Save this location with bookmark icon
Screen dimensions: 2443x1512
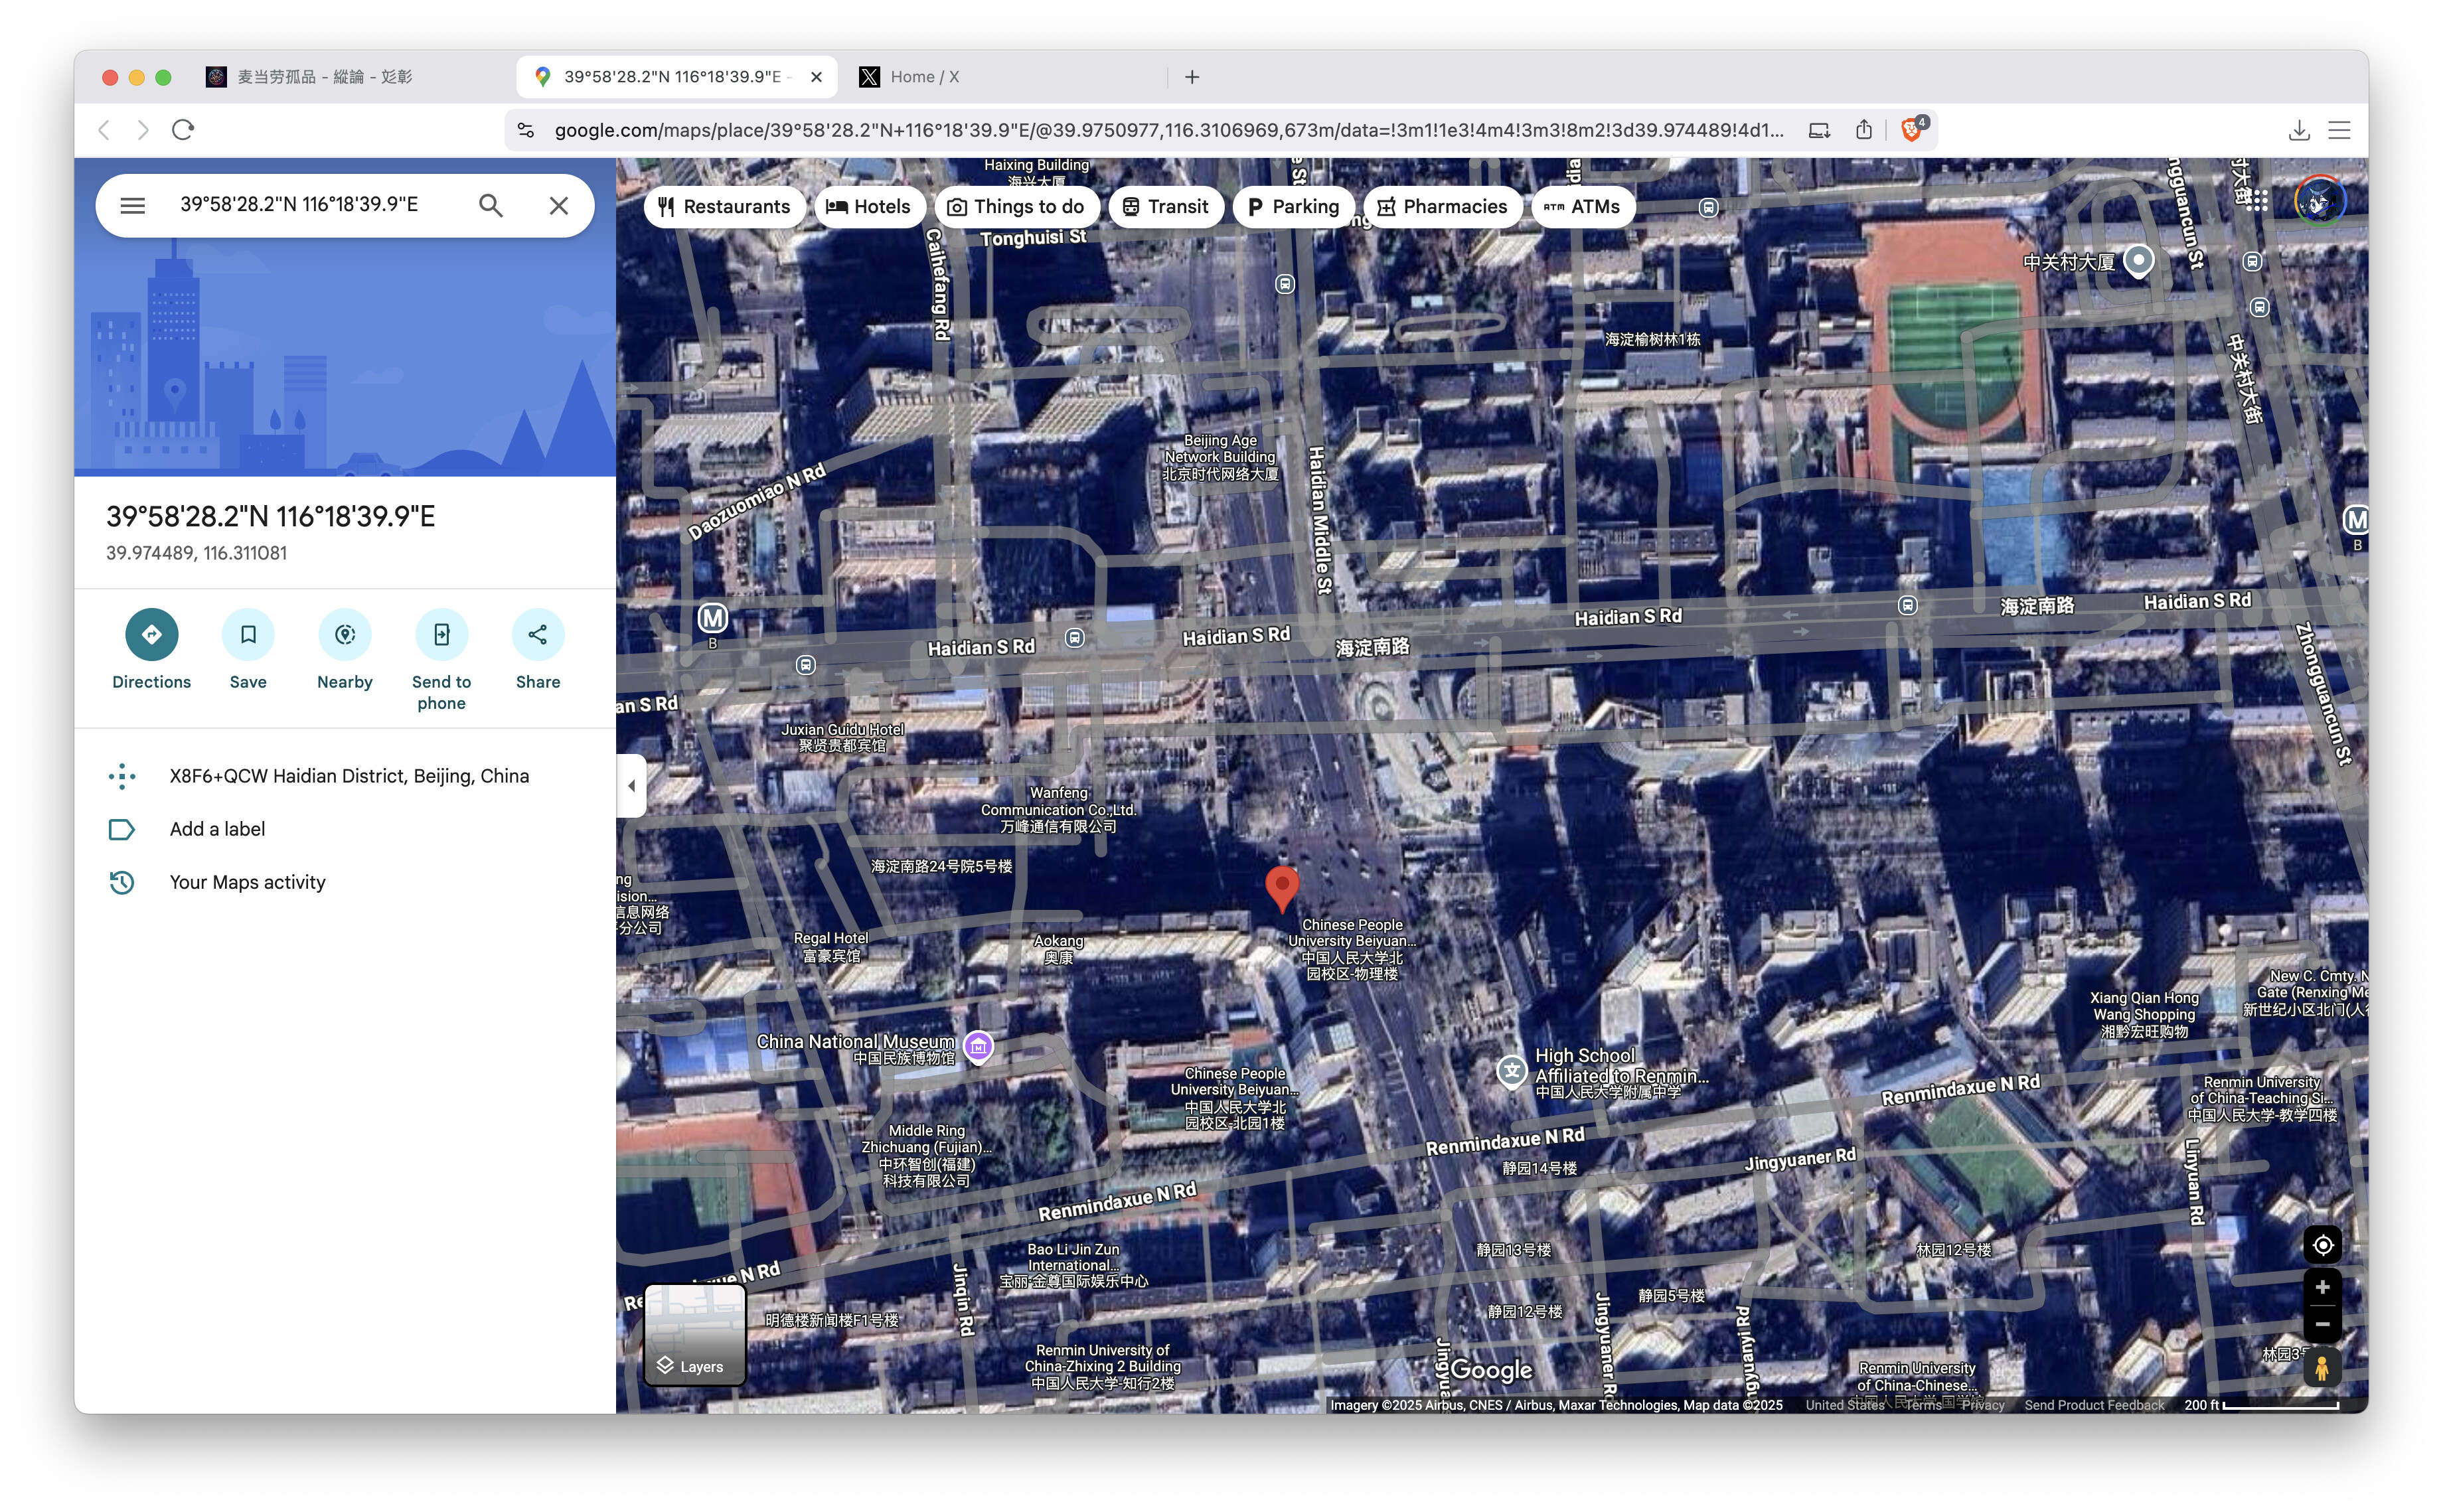coord(248,634)
